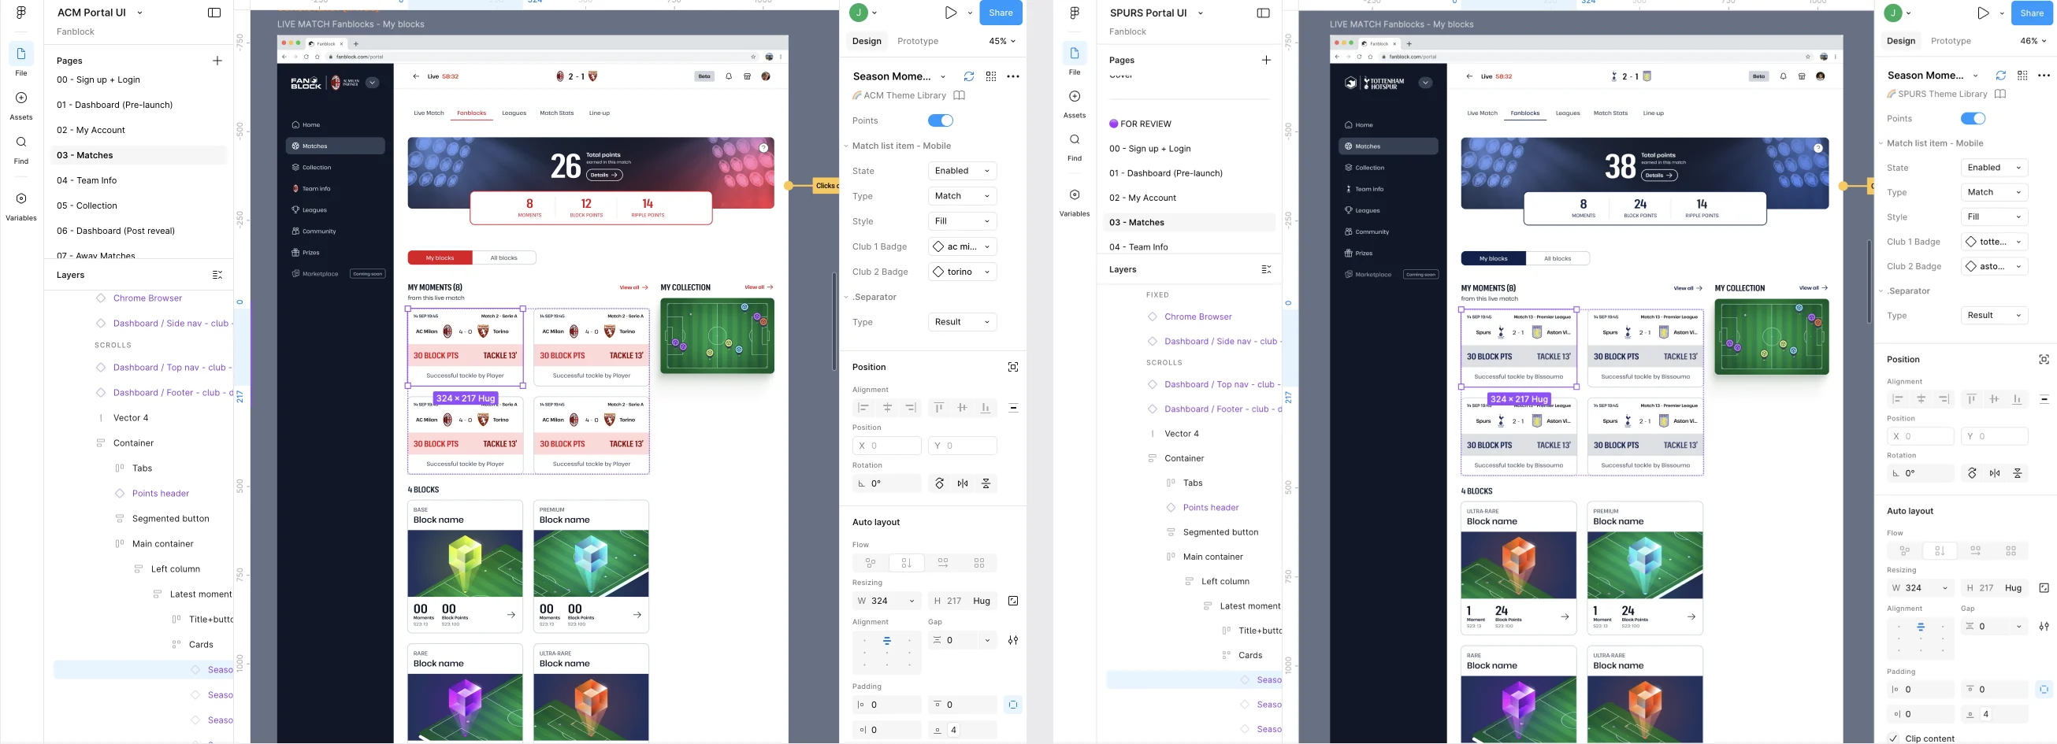Open State Enabled dropdown in ACM window

click(x=962, y=171)
